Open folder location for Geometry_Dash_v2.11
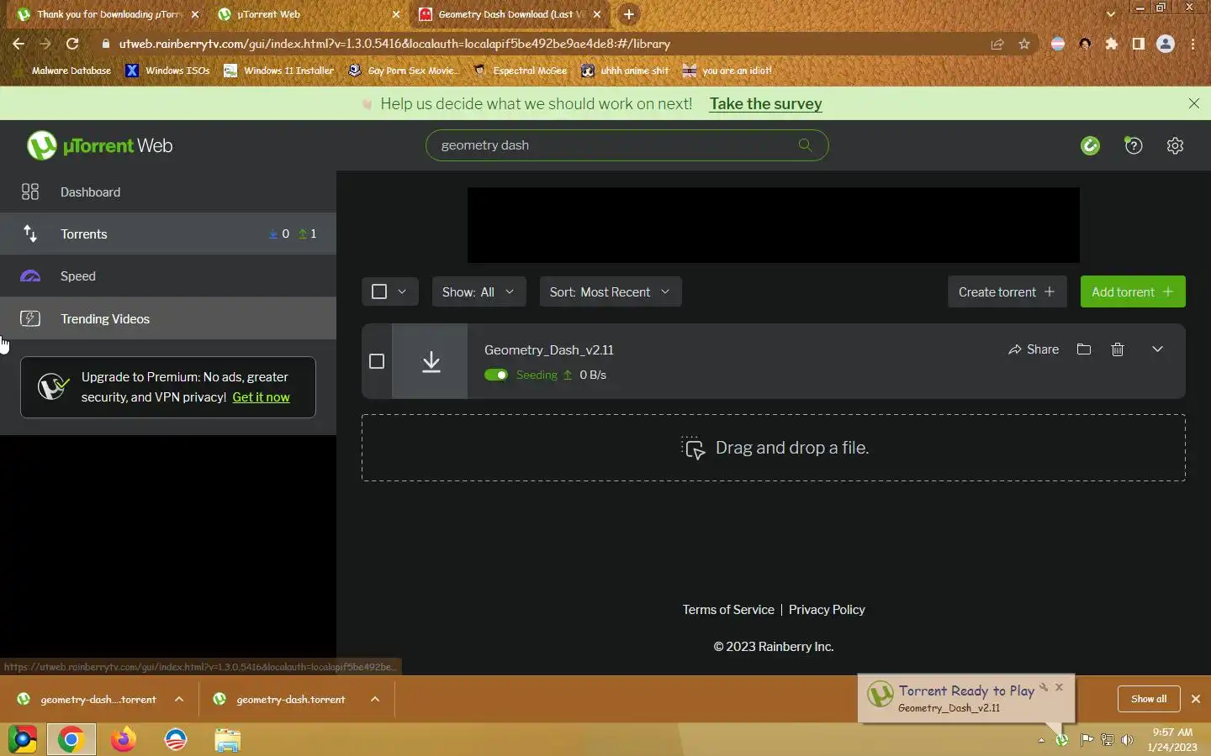 coord(1084,349)
